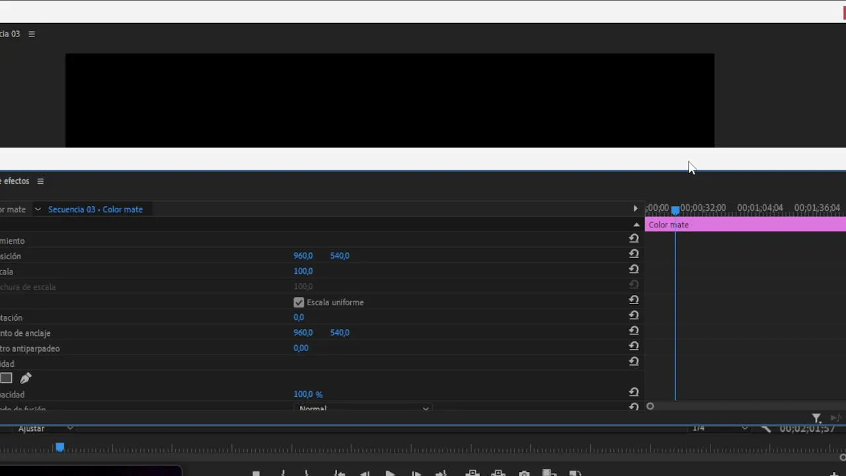Image resolution: width=846 pixels, height=476 pixels.
Task: Click the anchor point X value 960,0
Action: [x=303, y=333]
